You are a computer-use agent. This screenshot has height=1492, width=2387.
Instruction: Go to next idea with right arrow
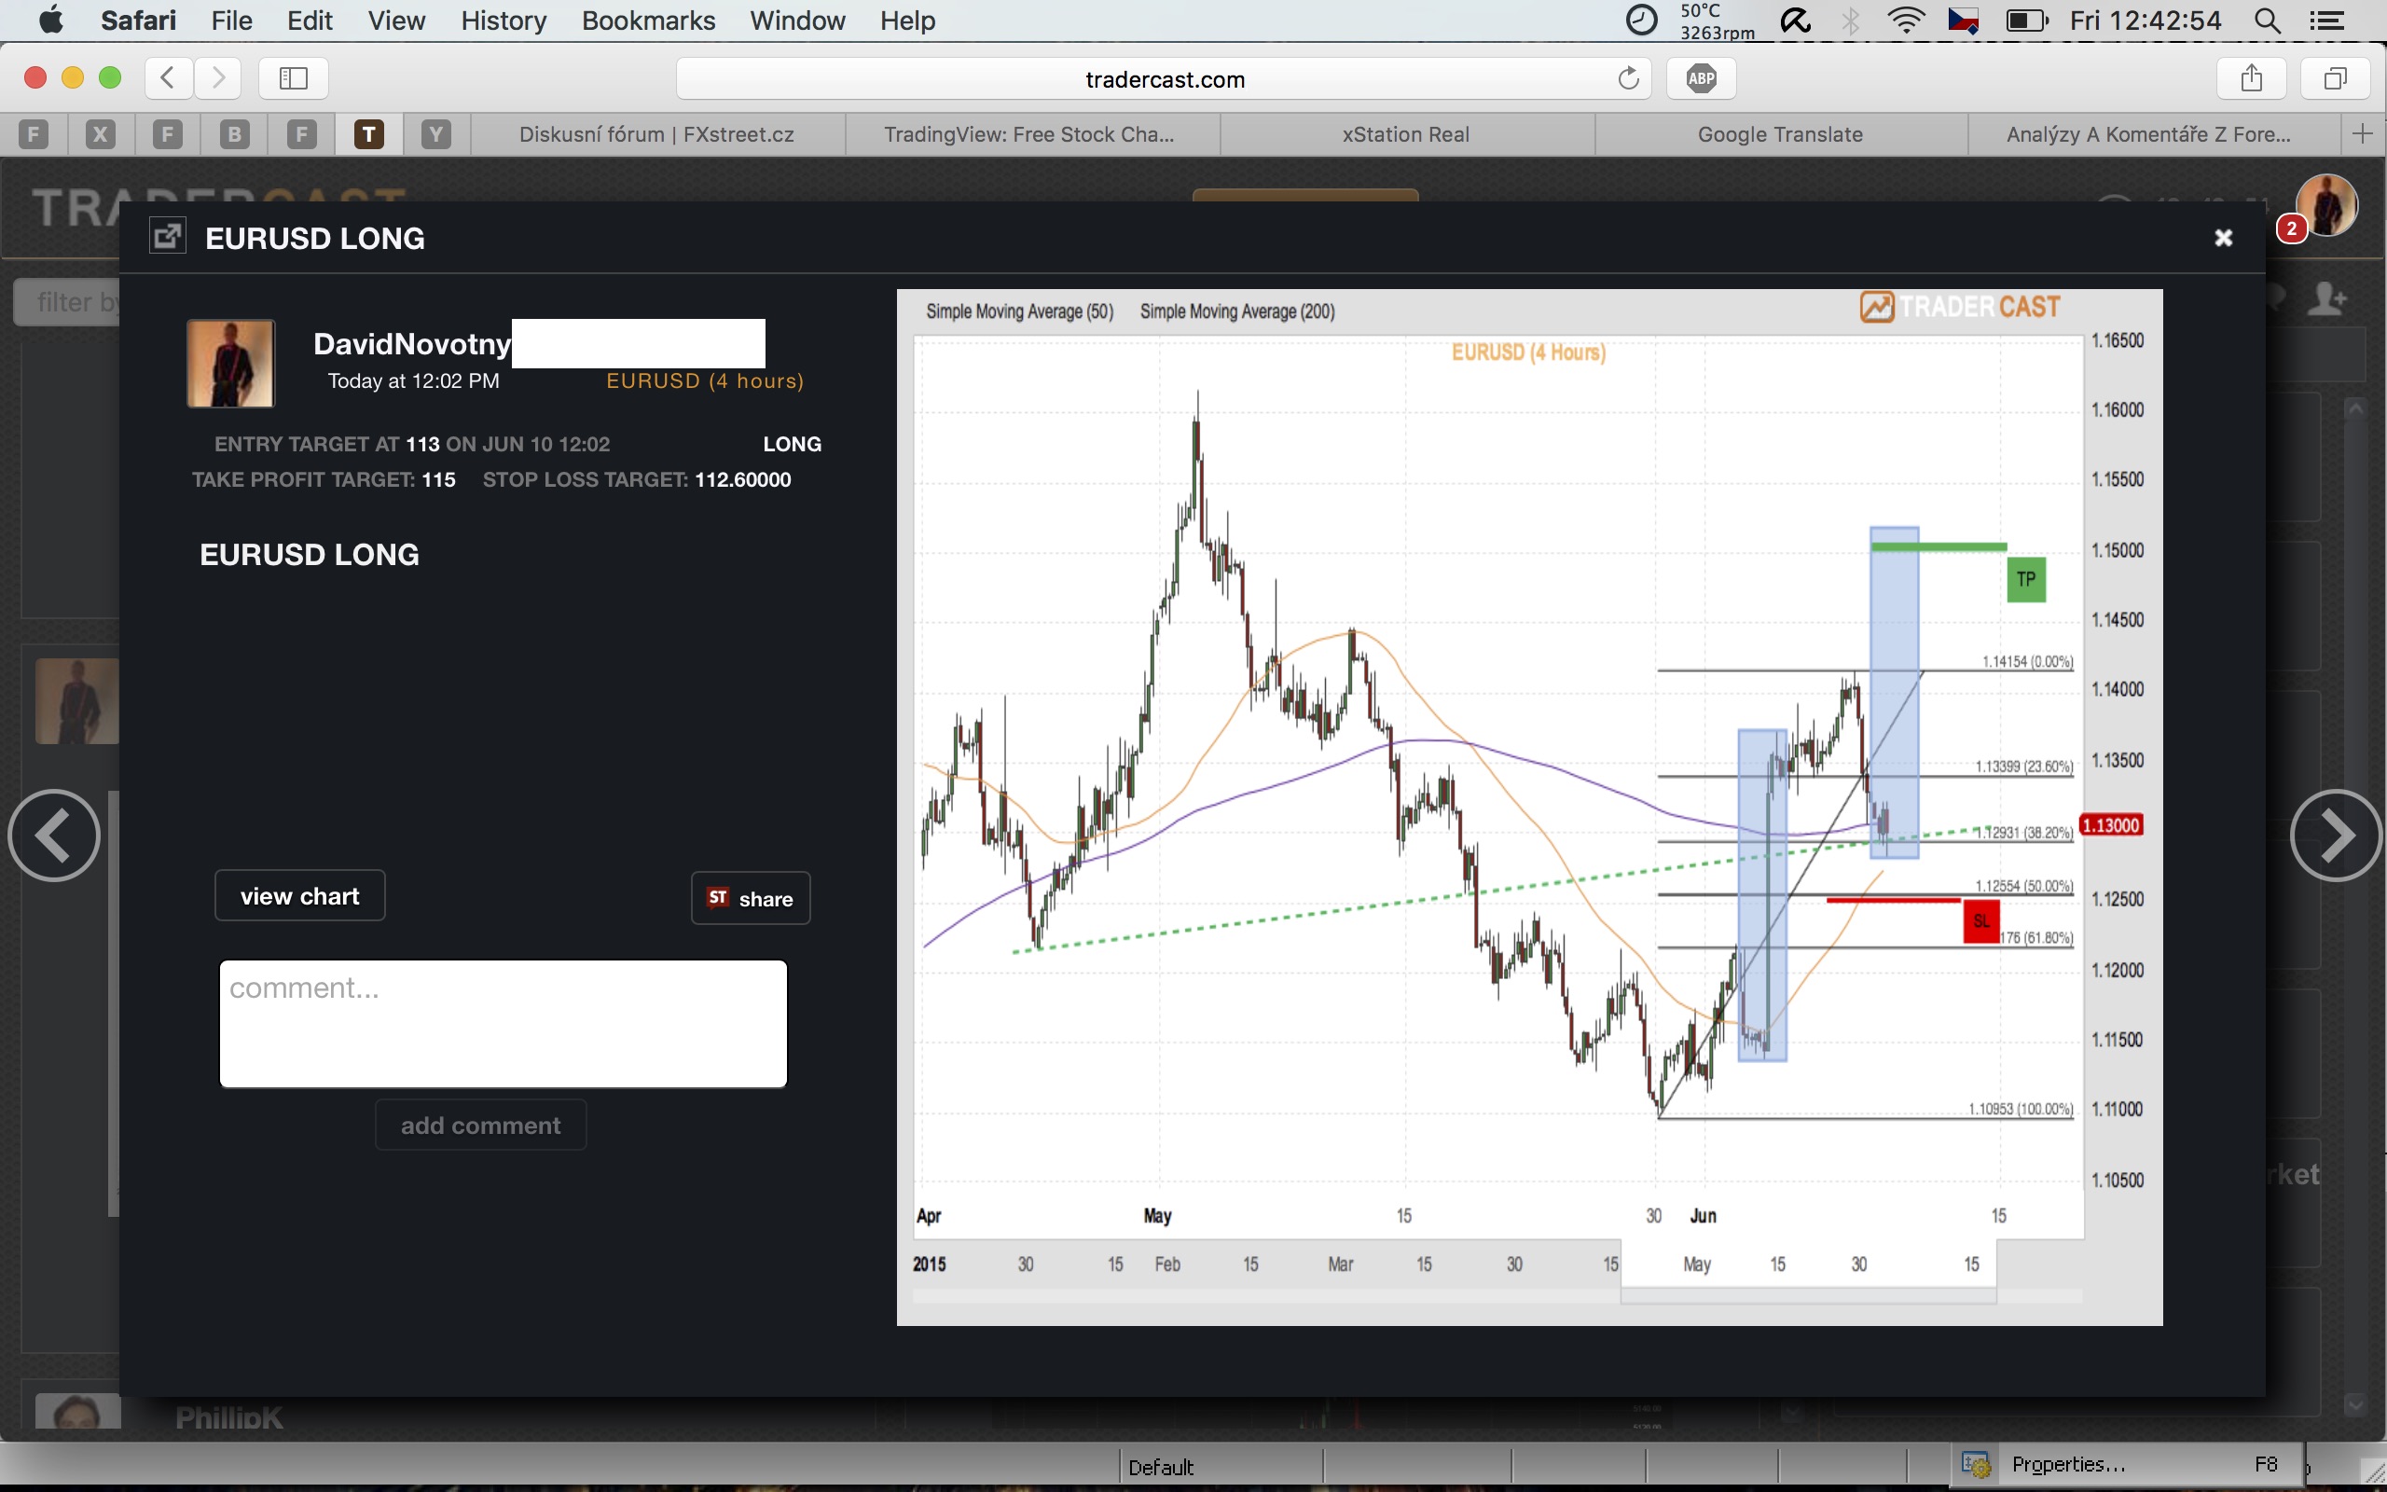point(2335,836)
